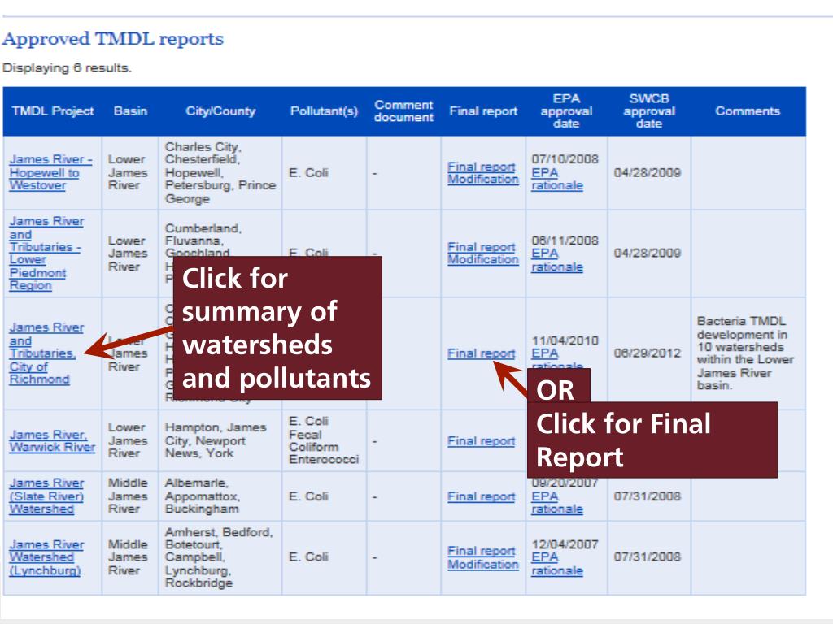Open James River Watershed (Lynchburg) project
This screenshot has height=624, width=833.
pos(46,557)
